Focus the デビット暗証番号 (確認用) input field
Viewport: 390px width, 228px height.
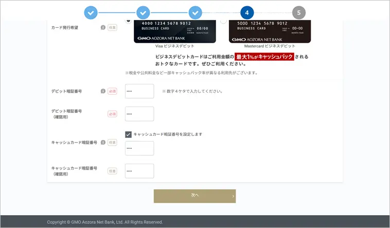[139, 114]
